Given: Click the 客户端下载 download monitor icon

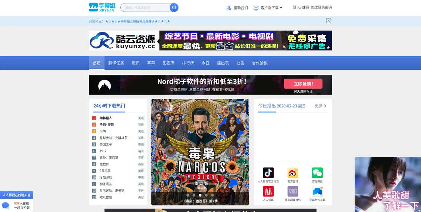Looking at the screenshot, I should (x=256, y=8).
